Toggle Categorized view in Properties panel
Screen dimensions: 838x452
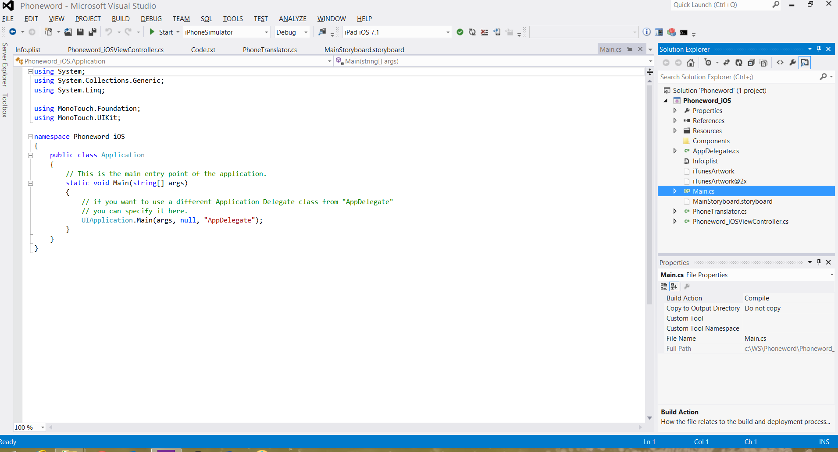[664, 286]
